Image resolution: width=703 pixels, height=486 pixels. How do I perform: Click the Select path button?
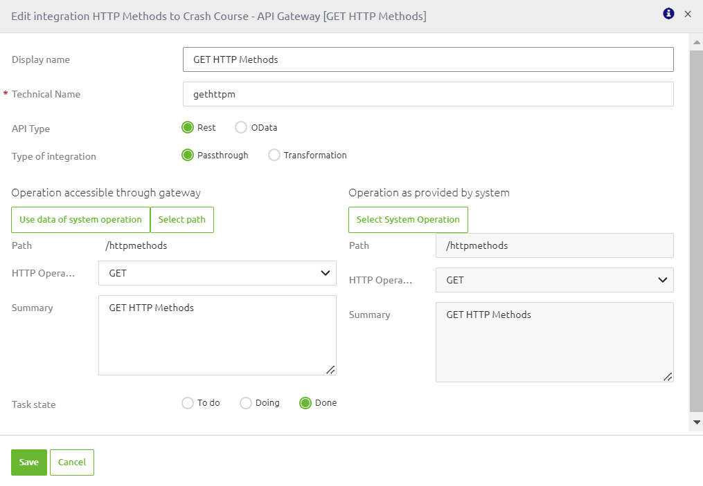coord(182,219)
